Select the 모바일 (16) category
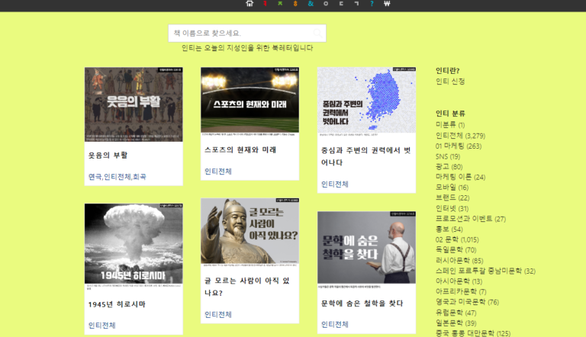This screenshot has width=586, height=337. [452, 188]
